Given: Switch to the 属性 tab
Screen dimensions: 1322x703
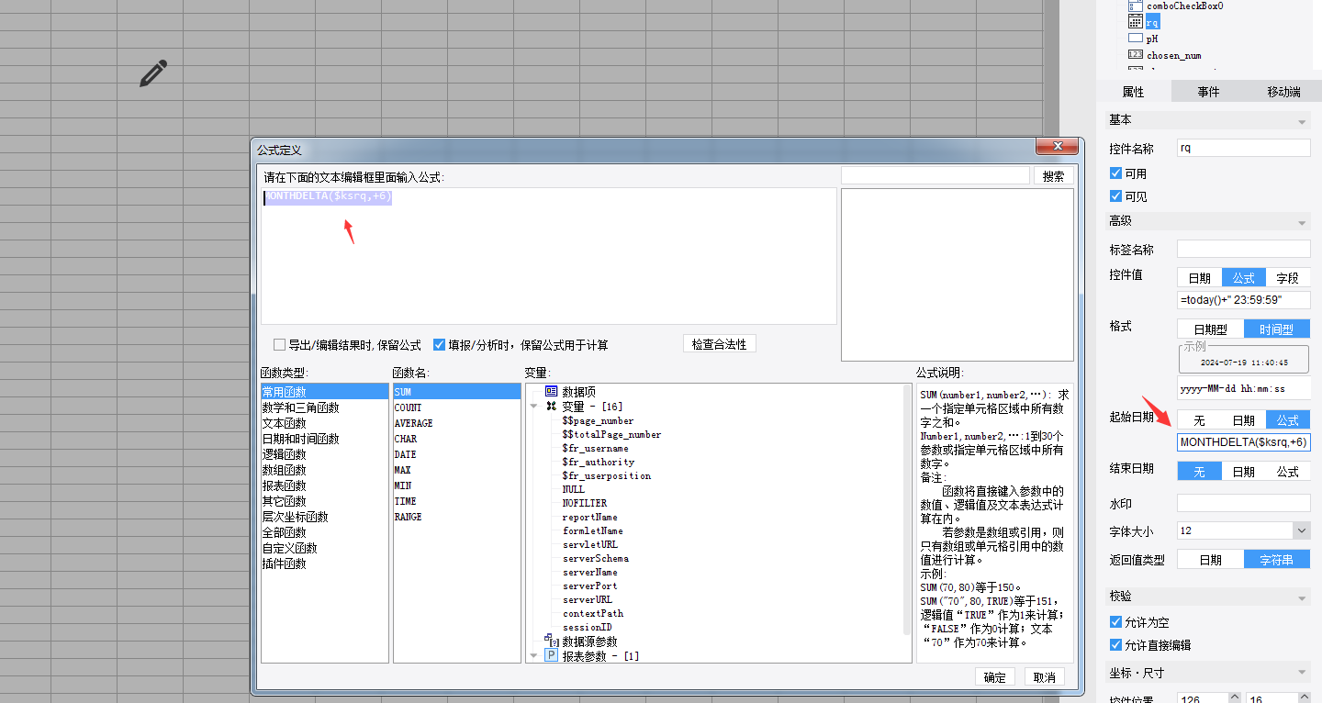Looking at the screenshot, I should 1134,92.
